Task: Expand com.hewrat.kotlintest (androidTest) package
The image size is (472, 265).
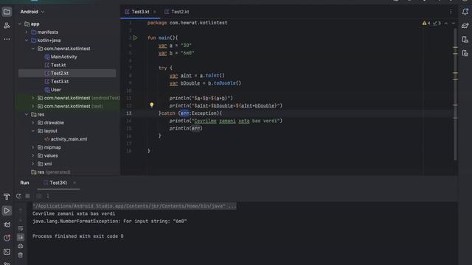Action: [33, 98]
